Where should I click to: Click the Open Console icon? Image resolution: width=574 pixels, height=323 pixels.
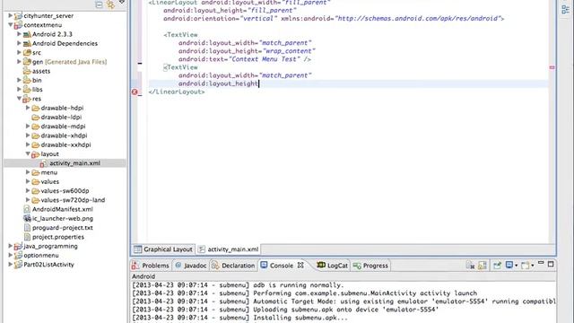[x=526, y=266]
